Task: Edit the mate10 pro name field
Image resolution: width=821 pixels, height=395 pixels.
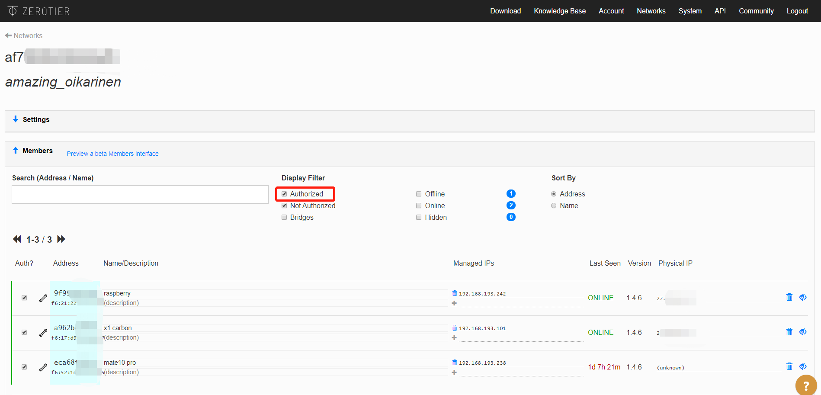Action: tap(275, 363)
